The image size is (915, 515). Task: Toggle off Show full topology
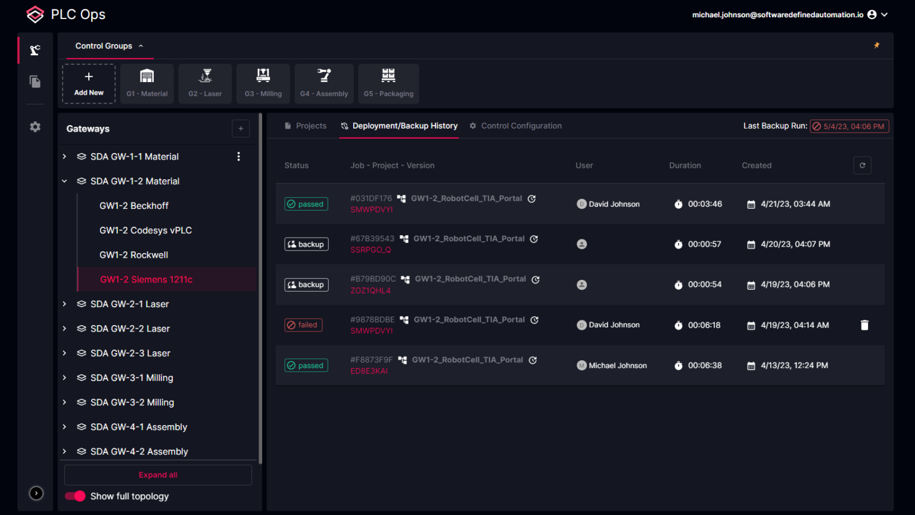click(x=74, y=496)
